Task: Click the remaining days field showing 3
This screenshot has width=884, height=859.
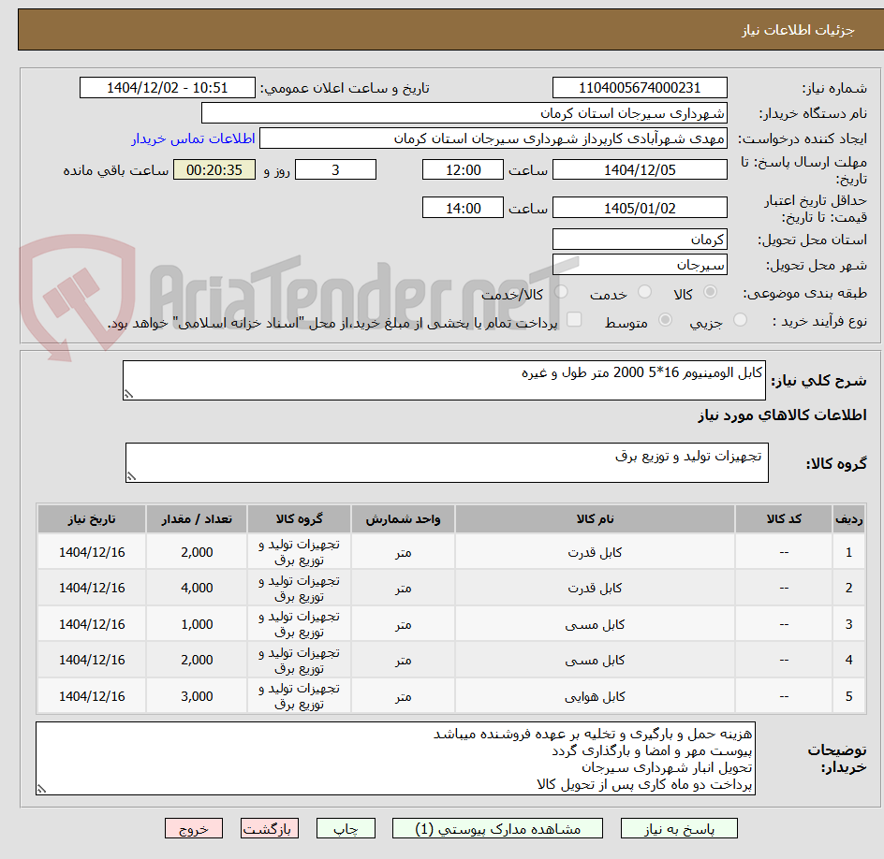Action: pos(335,169)
